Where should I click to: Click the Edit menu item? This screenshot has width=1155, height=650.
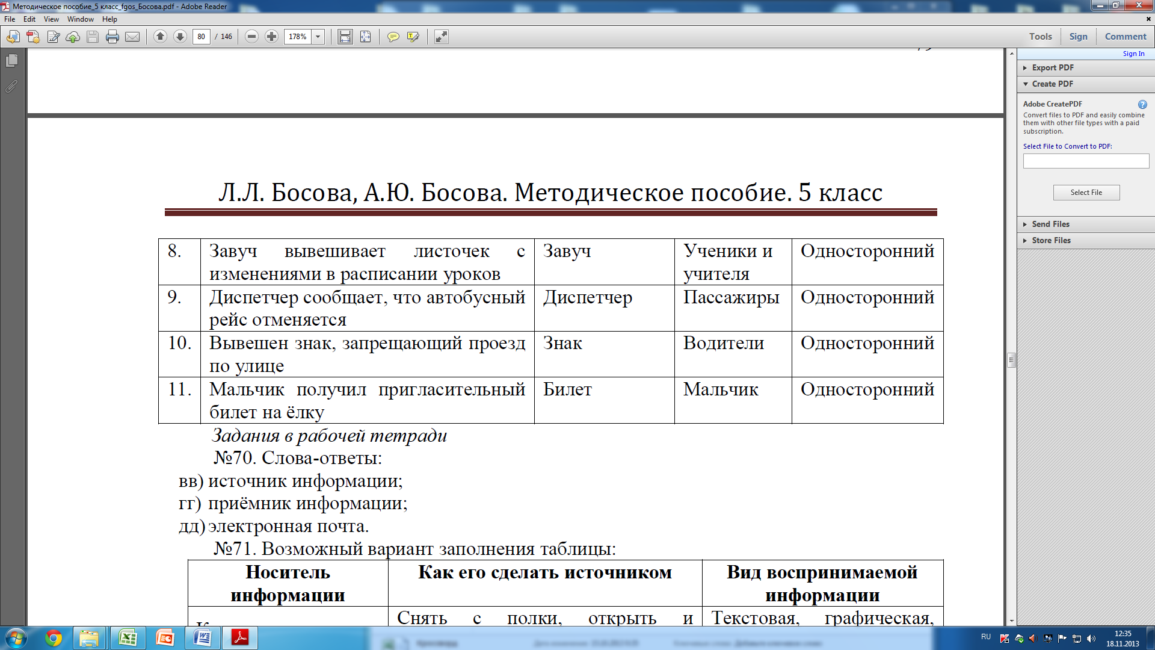[28, 18]
